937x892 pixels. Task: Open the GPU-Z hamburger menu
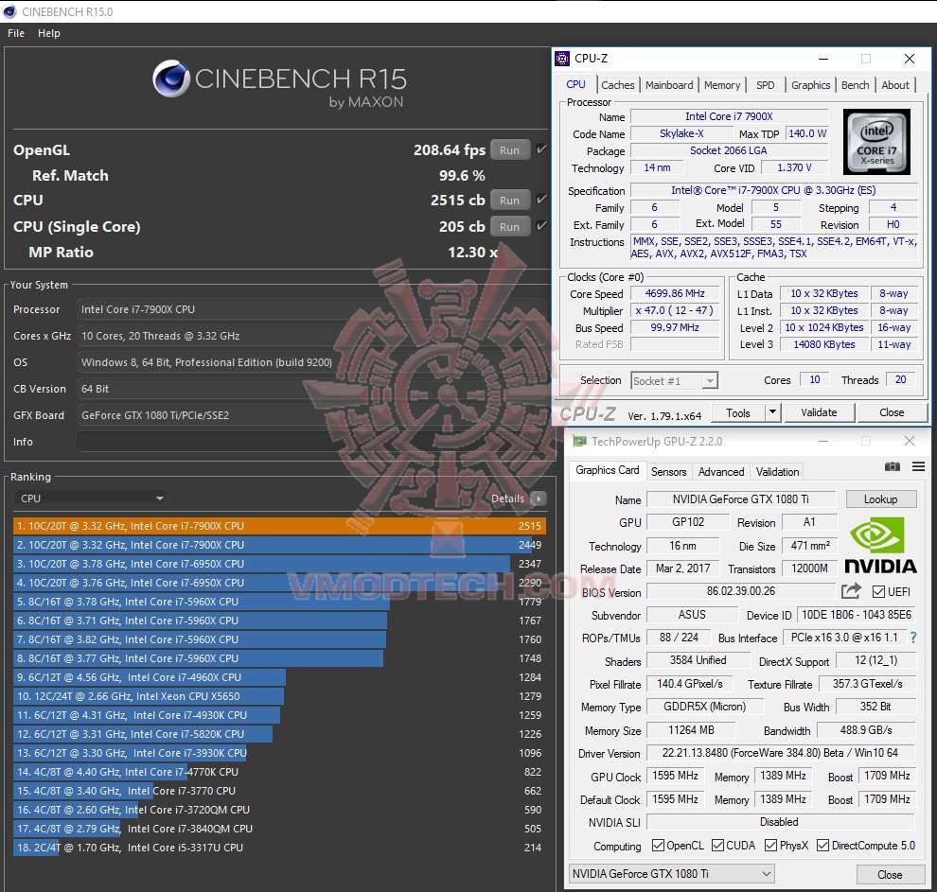click(918, 466)
